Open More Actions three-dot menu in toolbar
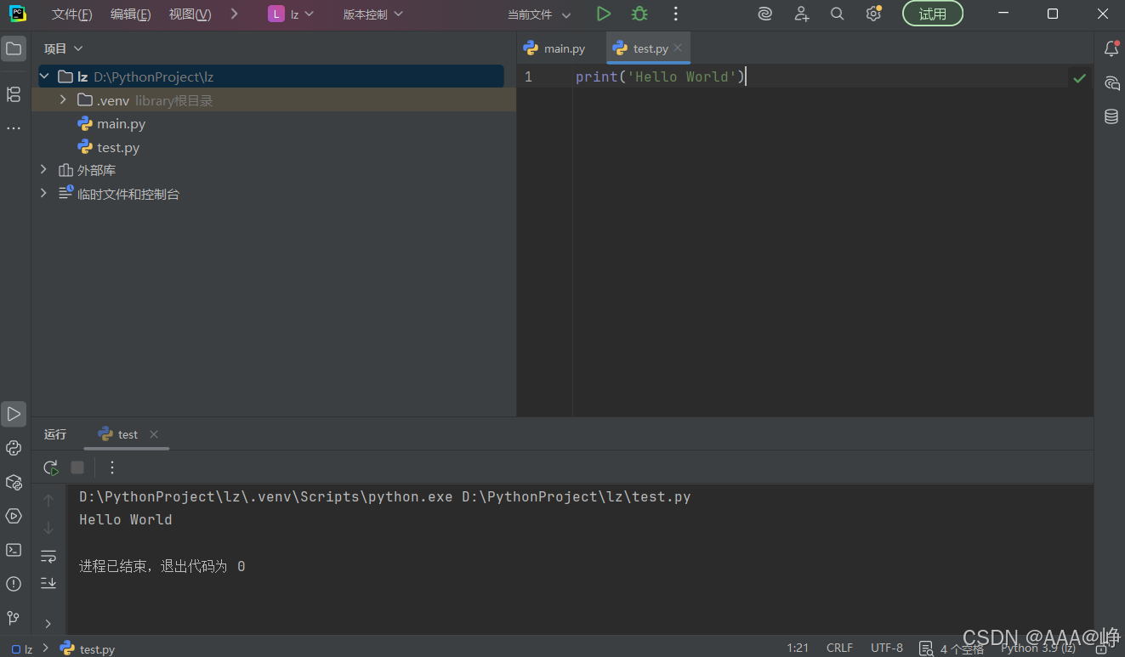Viewport: 1125px width, 657px height. pos(675,14)
